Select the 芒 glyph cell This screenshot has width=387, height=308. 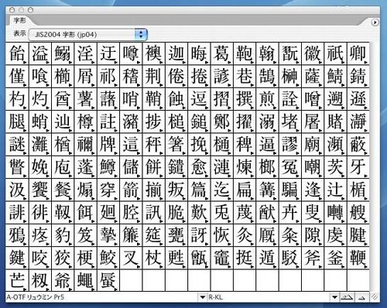pyautogui.click(x=18, y=280)
